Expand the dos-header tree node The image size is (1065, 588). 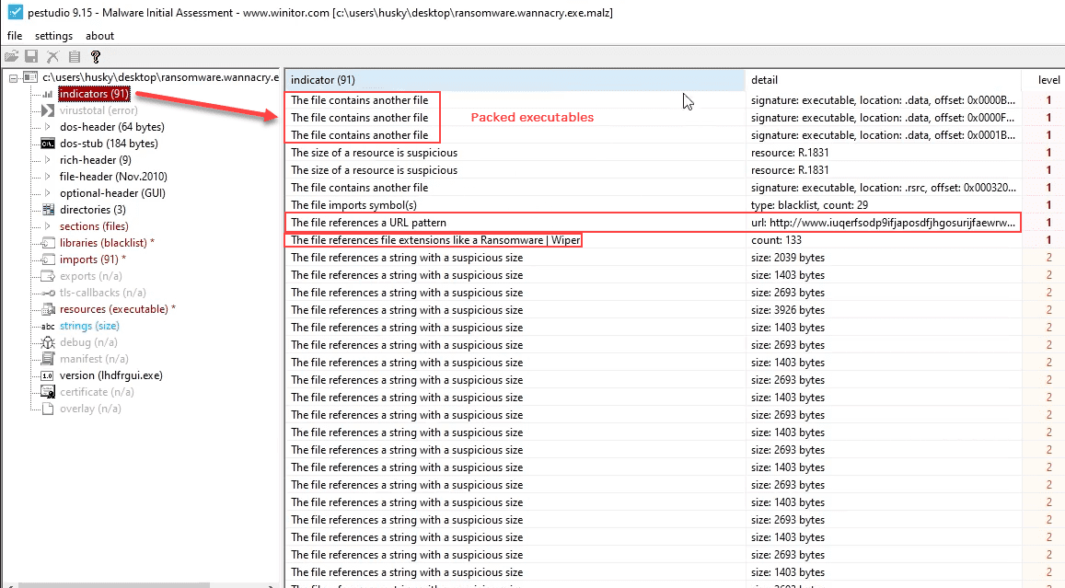pyautogui.click(x=48, y=127)
